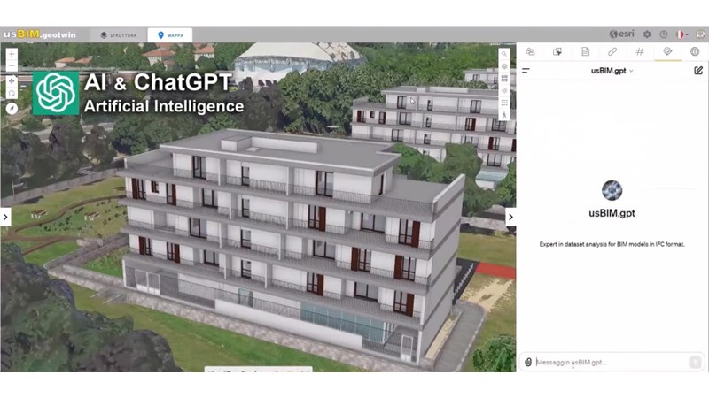Send the message with arrow button
The image size is (709, 398).
point(695,362)
